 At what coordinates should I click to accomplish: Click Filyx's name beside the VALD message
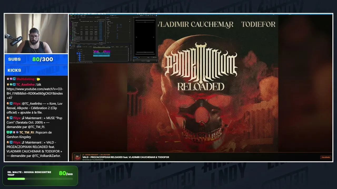pyautogui.click(x=17, y=143)
